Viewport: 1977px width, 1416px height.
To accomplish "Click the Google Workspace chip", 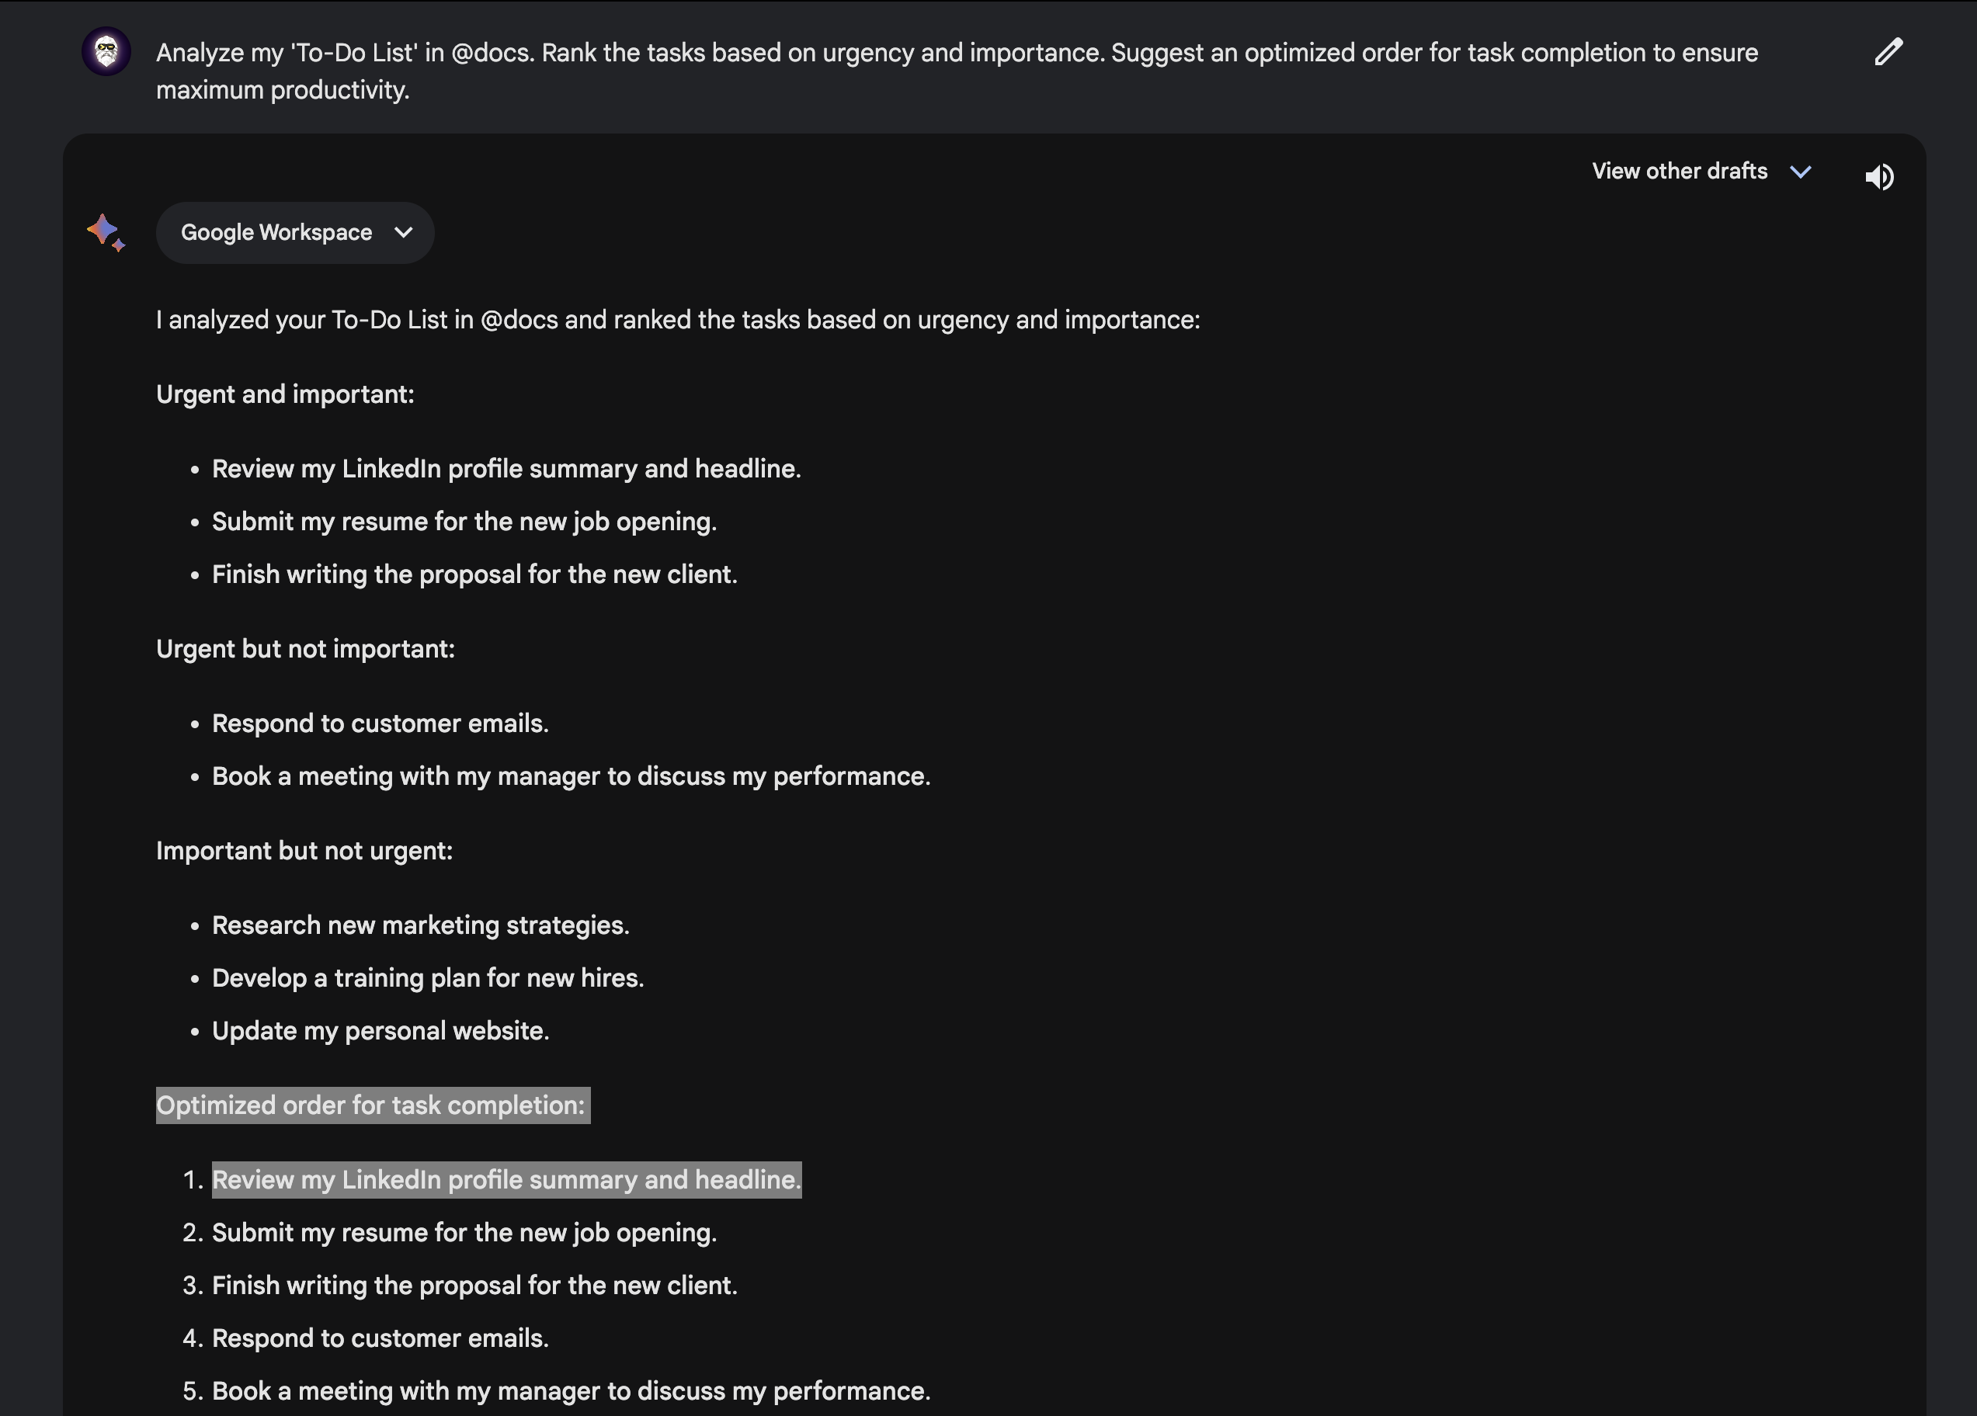I will tap(276, 232).
